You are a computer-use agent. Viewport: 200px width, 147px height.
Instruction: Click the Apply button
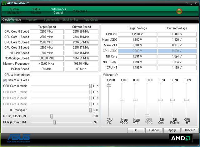click(x=172, y=130)
